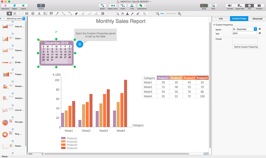This screenshot has width=266, height=158.
Task: Select the Tree connection mode
Action: click(x=132, y=6)
